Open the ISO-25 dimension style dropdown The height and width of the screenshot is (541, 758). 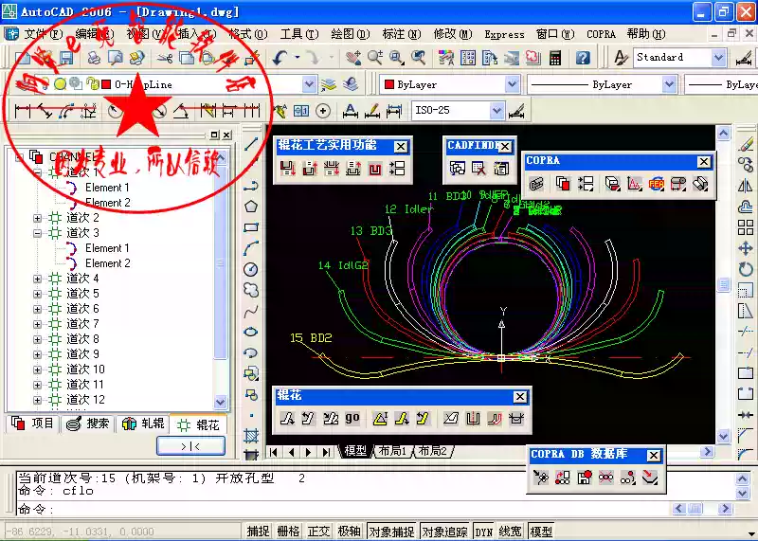496,111
